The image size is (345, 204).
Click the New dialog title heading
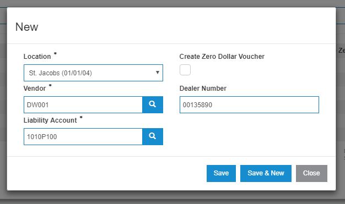27,27
